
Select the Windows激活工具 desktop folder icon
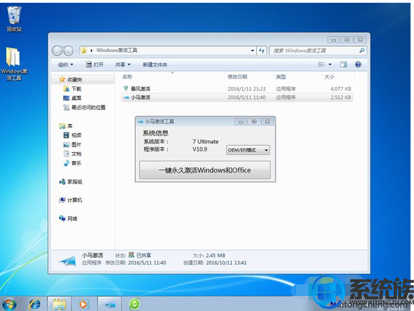pos(14,64)
